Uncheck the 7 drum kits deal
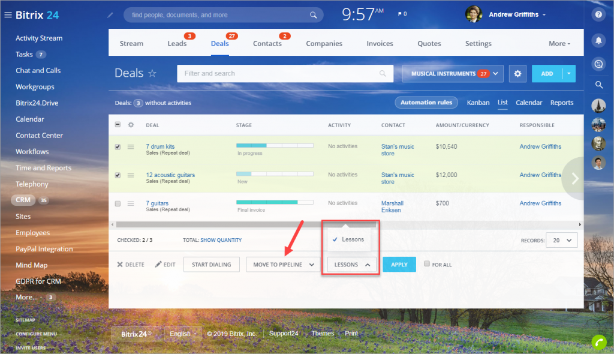 (118, 147)
